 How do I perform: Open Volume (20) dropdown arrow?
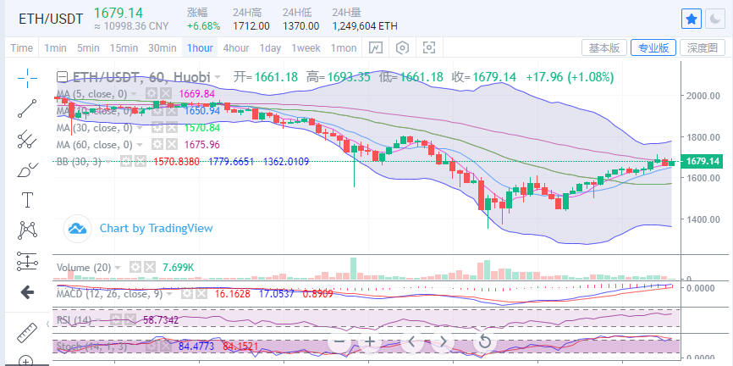coord(118,269)
